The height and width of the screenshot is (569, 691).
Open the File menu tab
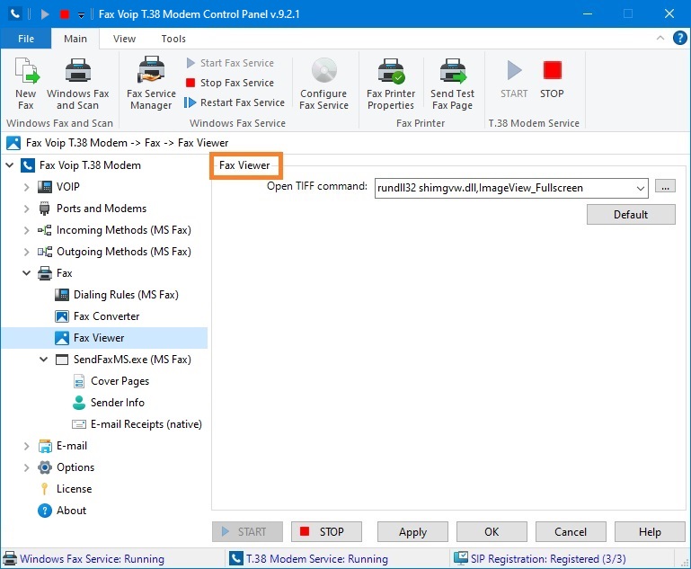tap(26, 39)
